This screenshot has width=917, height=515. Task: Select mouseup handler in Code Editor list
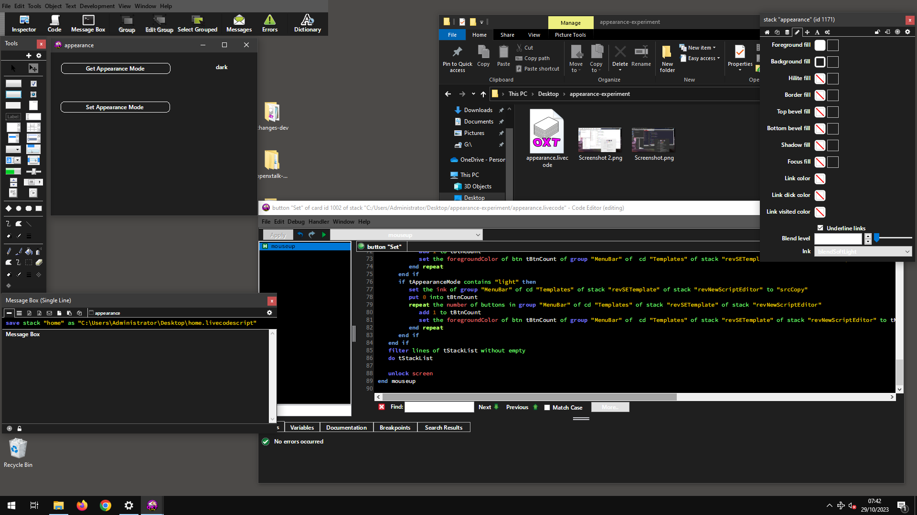pos(305,247)
